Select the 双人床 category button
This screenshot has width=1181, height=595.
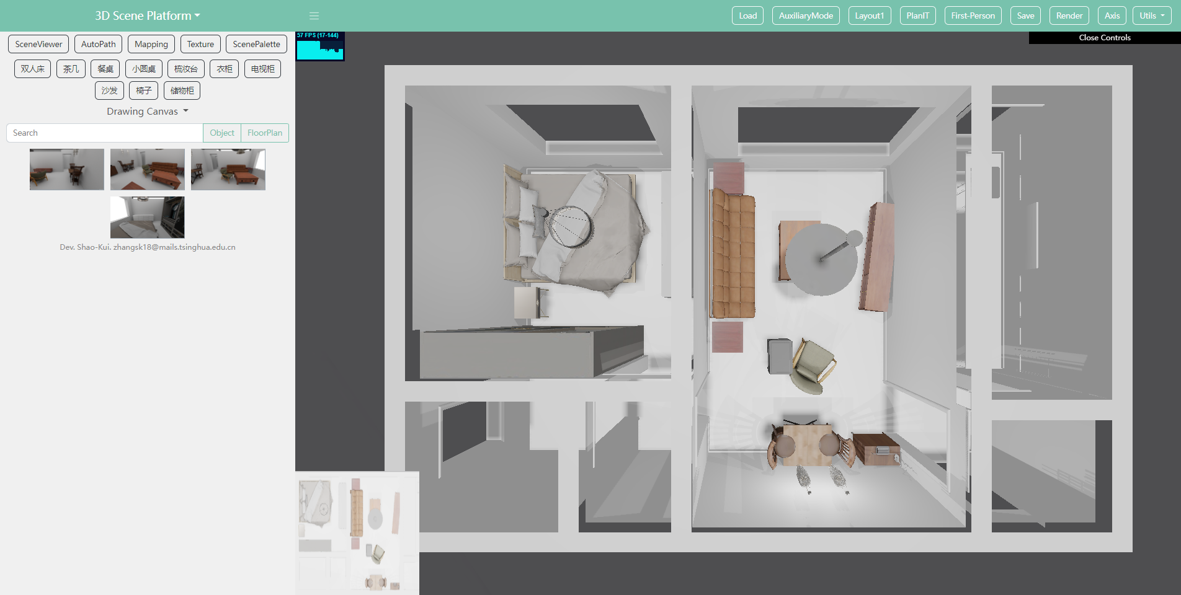(x=32, y=69)
